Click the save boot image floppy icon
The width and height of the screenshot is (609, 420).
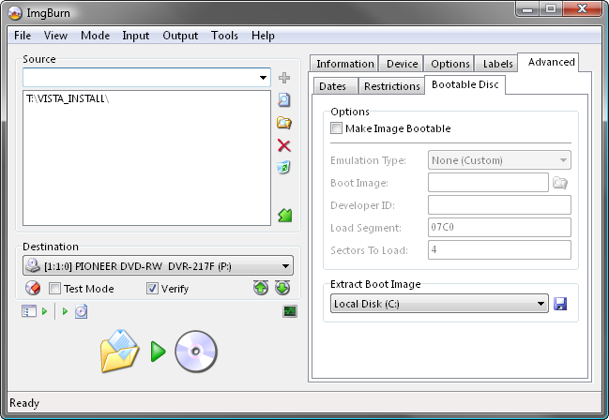tap(560, 304)
